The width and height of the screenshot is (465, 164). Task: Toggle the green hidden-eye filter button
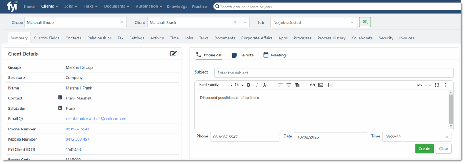(365, 22)
